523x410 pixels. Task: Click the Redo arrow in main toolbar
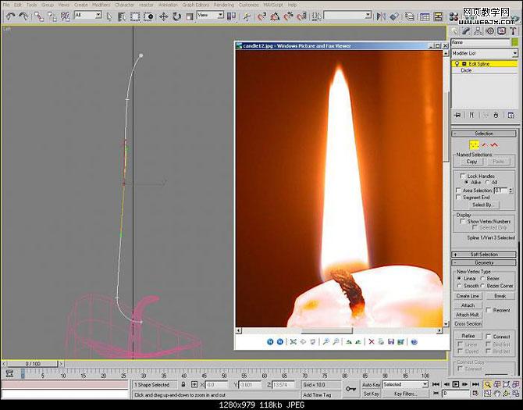tap(23, 16)
